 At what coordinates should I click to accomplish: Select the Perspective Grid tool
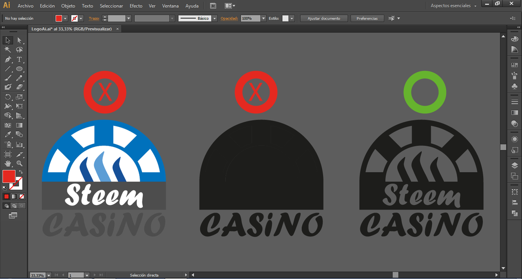(x=19, y=115)
